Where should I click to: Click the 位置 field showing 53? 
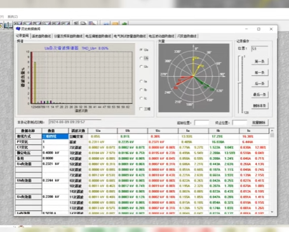260,49
